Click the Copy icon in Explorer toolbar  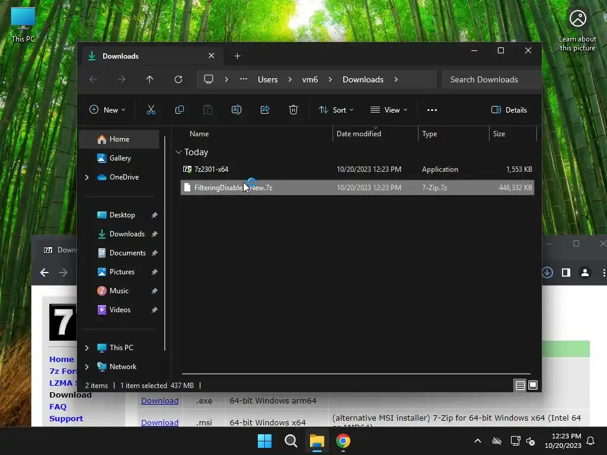(179, 110)
